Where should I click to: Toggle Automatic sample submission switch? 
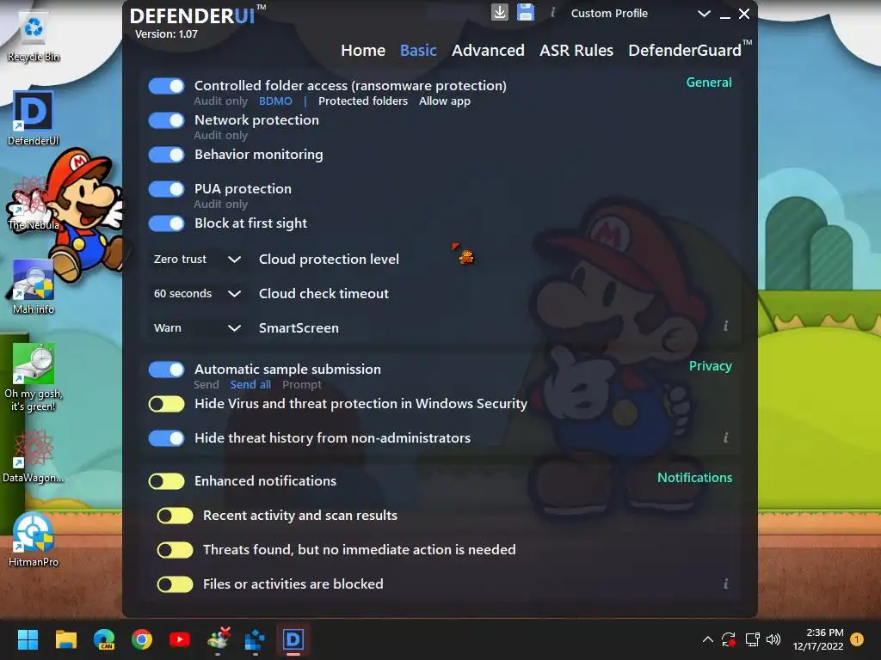pos(166,370)
